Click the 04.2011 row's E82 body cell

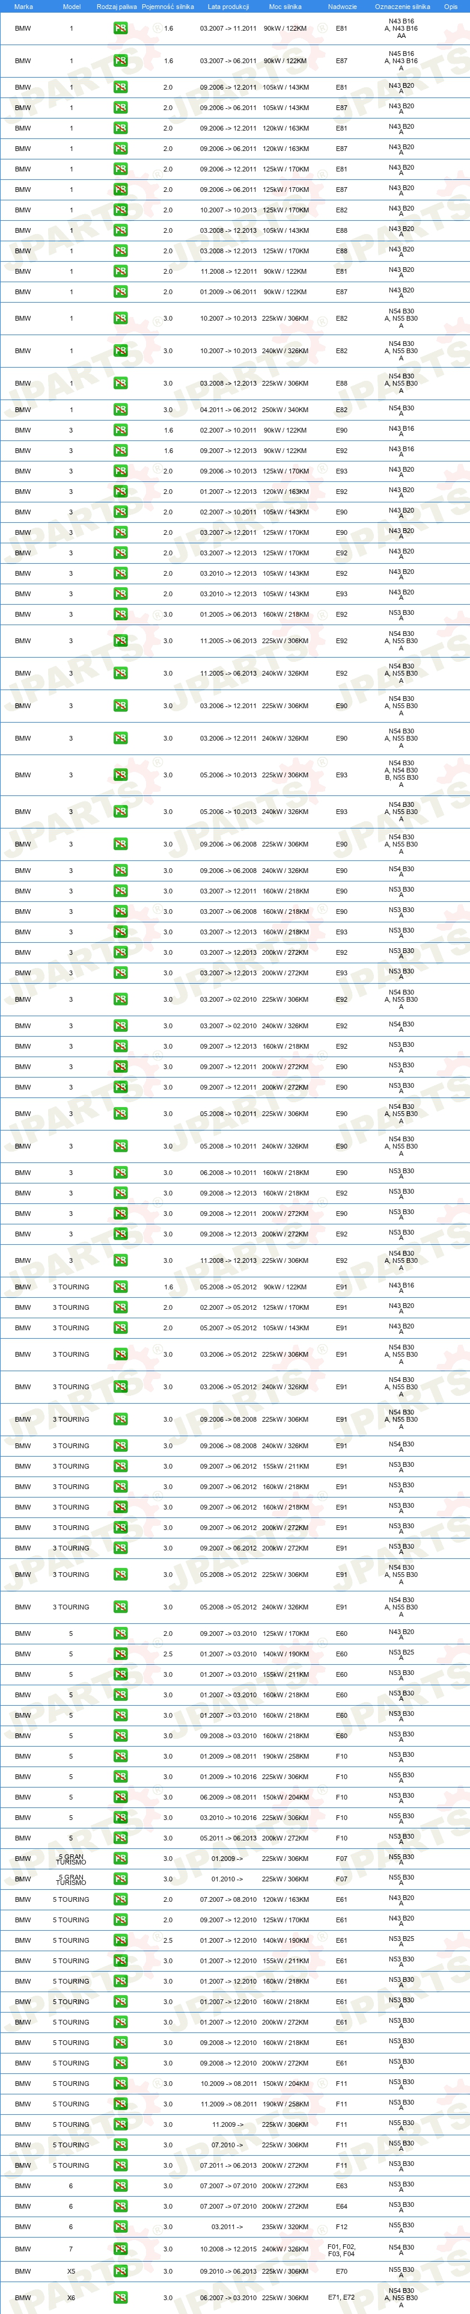[342, 410]
